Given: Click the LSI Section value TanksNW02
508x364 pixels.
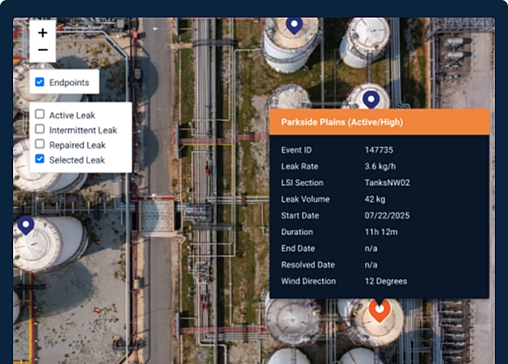Looking at the screenshot, I should (387, 182).
